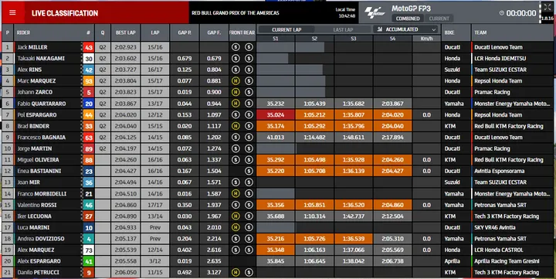Open the ACCUMULATED dropdown
The width and height of the screenshot is (556, 279).
(406, 29)
